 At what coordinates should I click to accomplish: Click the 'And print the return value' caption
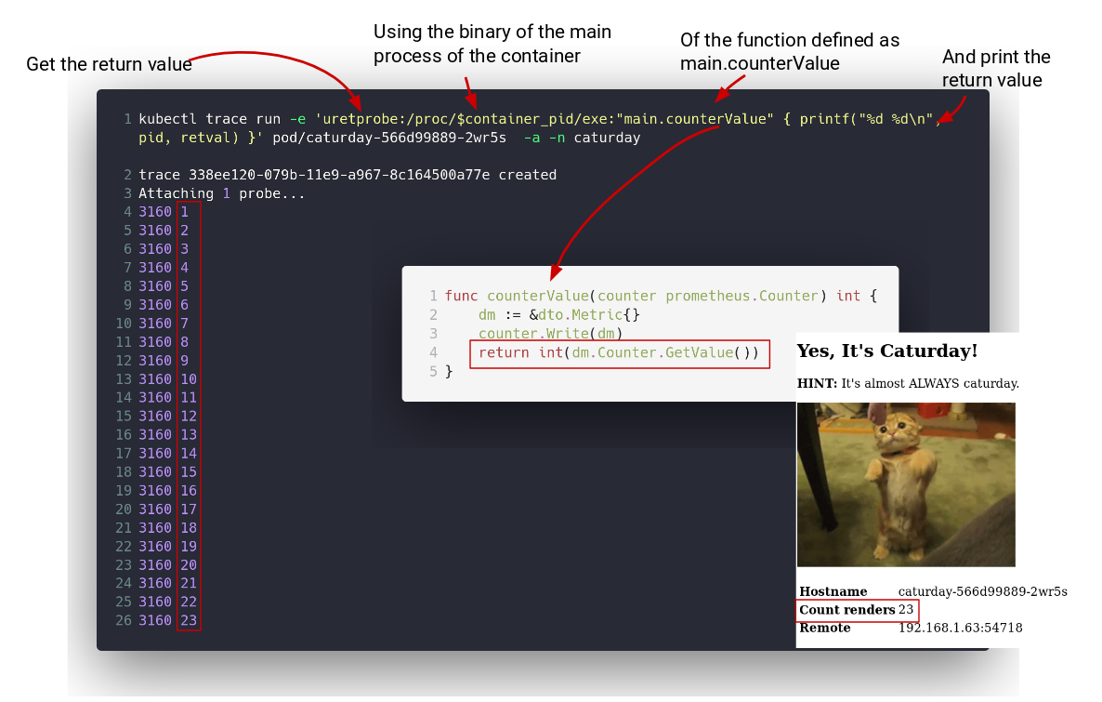[996, 68]
